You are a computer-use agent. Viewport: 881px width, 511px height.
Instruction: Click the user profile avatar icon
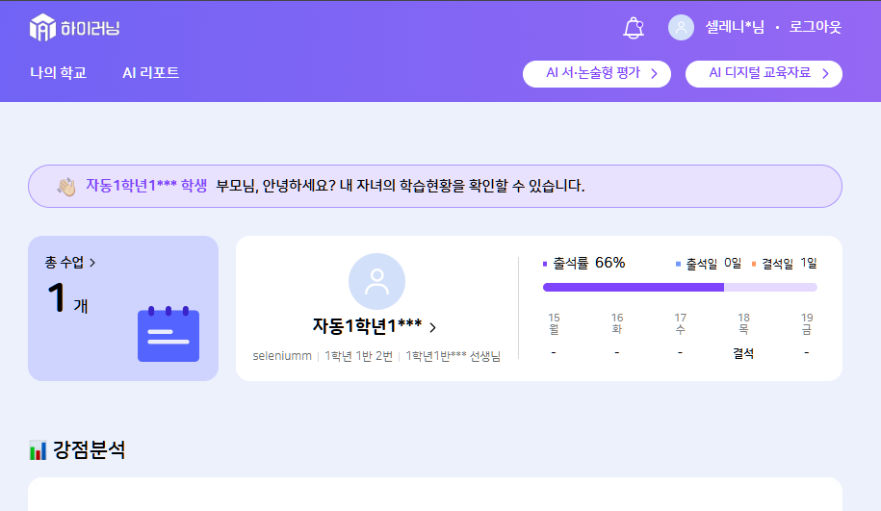pyautogui.click(x=681, y=28)
